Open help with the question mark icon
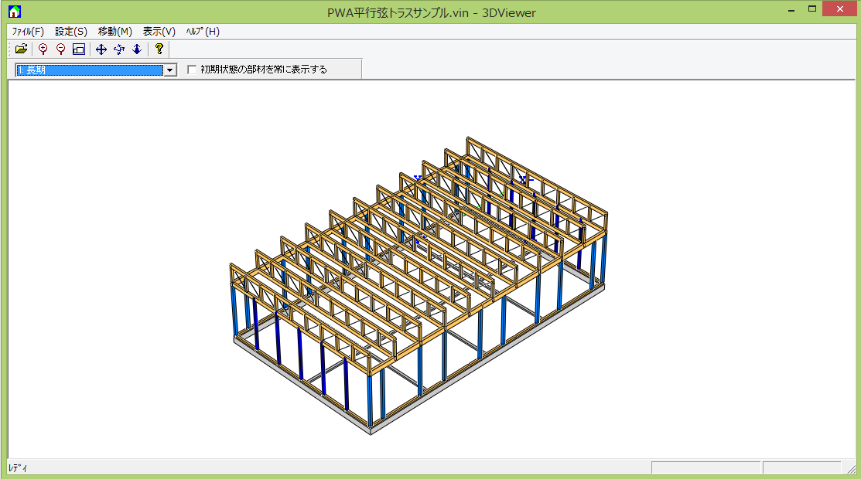This screenshot has width=861, height=479. click(159, 49)
